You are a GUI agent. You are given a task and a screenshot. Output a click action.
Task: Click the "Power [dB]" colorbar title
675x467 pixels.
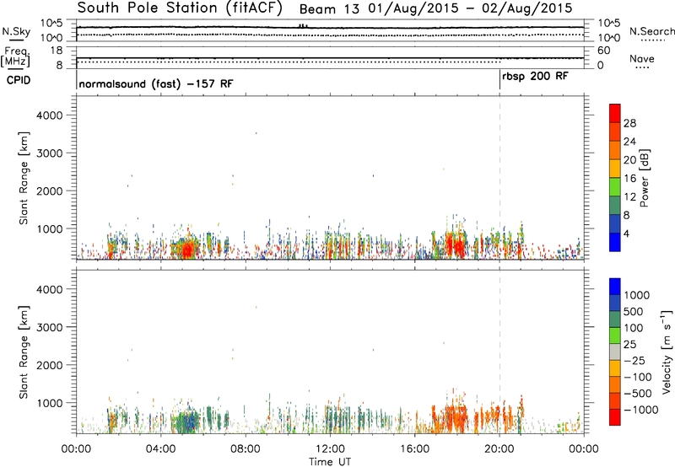click(644, 178)
